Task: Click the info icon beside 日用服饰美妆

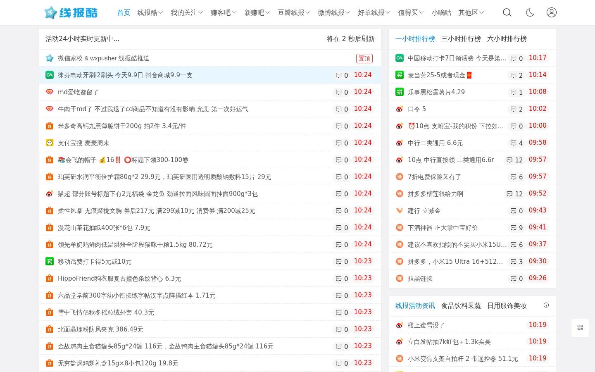Action: click(546, 305)
